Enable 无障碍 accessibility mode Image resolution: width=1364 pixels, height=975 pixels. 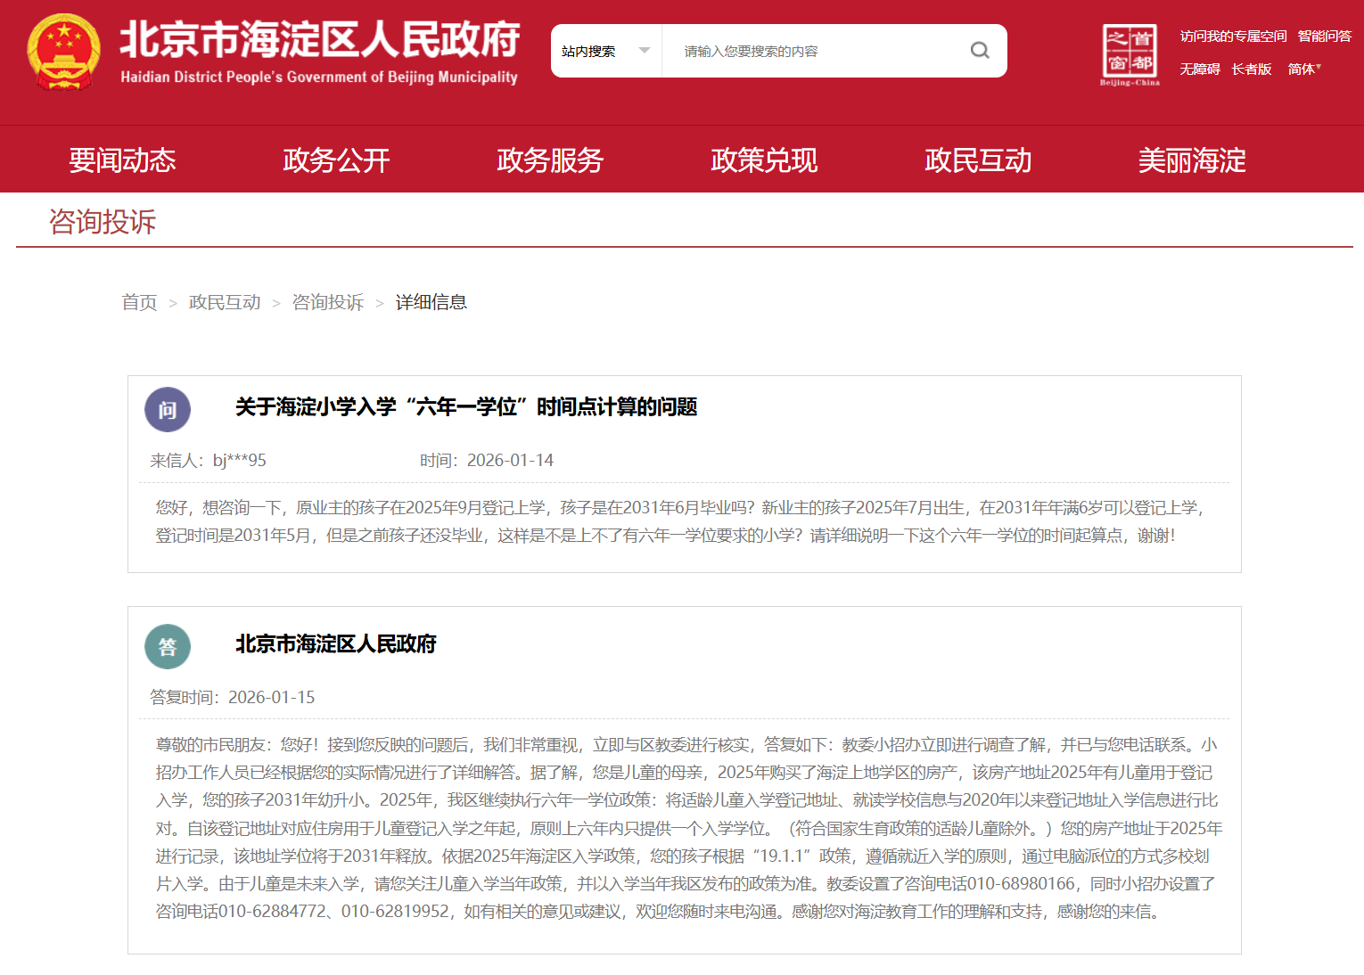[1200, 69]
